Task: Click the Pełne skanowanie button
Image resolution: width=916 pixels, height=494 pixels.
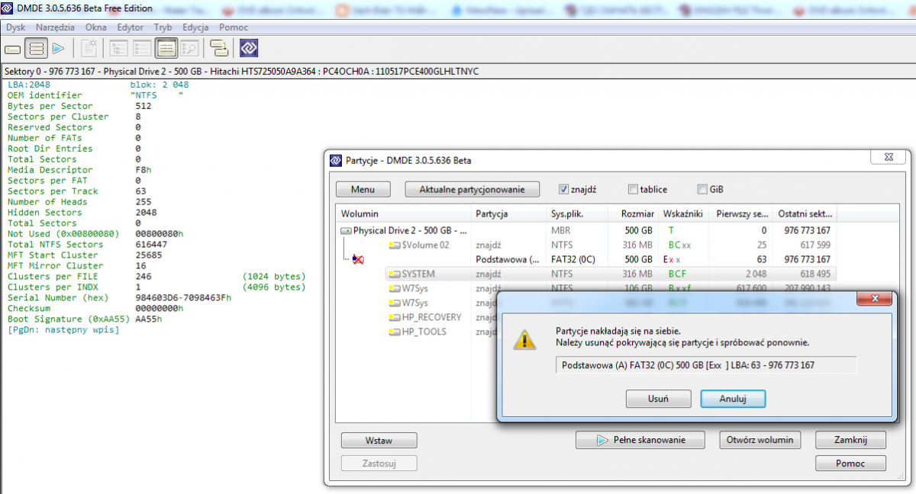Action: click(x=641, y=440)
